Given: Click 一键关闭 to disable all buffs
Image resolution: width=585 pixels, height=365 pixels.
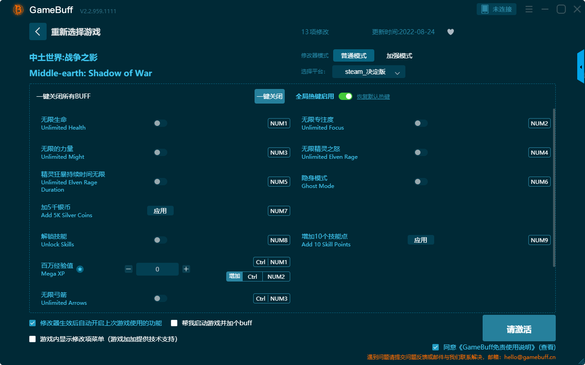Looking at the screenshot, I should point(269,96).
